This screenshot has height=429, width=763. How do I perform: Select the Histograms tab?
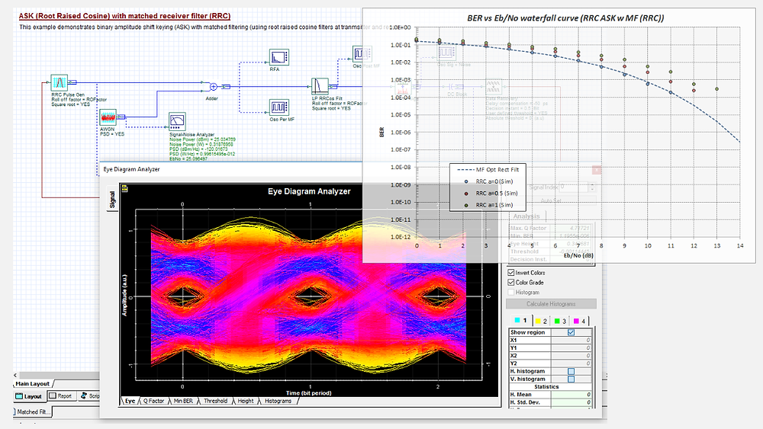click(278, 401)
